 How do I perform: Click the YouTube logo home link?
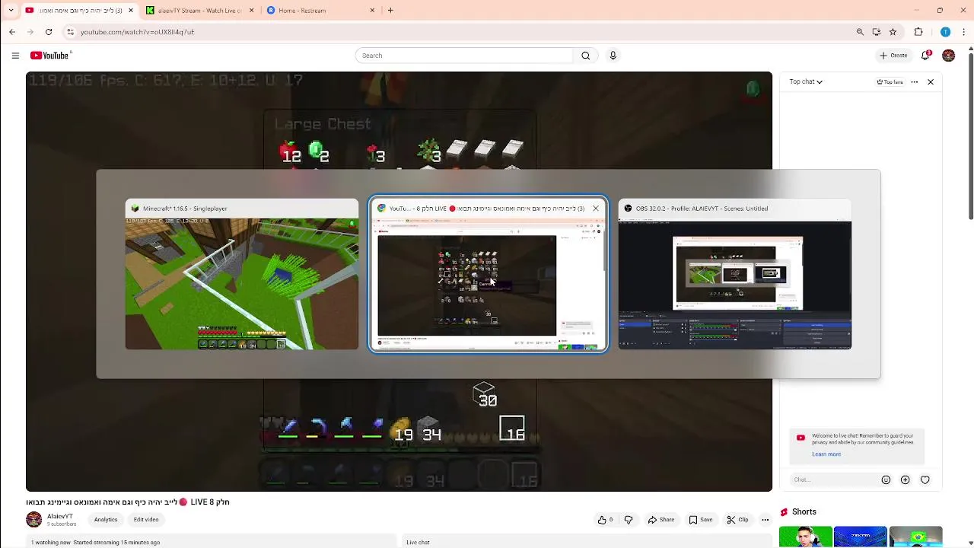coord(49,56)
